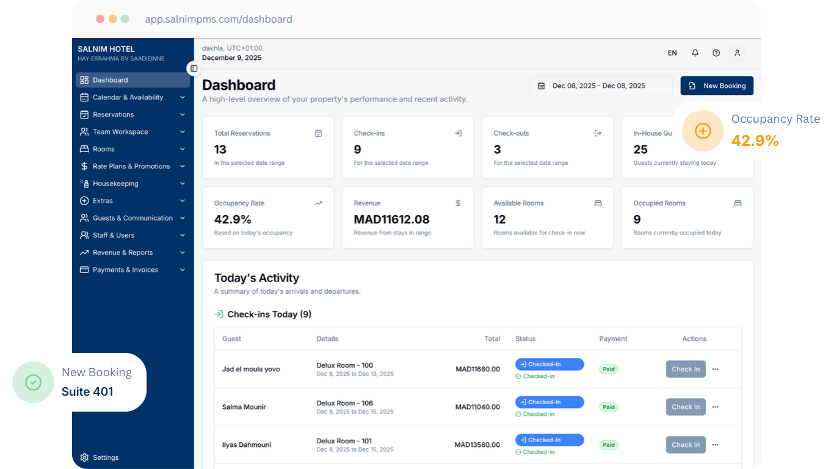
Task: Open the Dec 08, 2025 date range picker
Action: pos(600,86)
